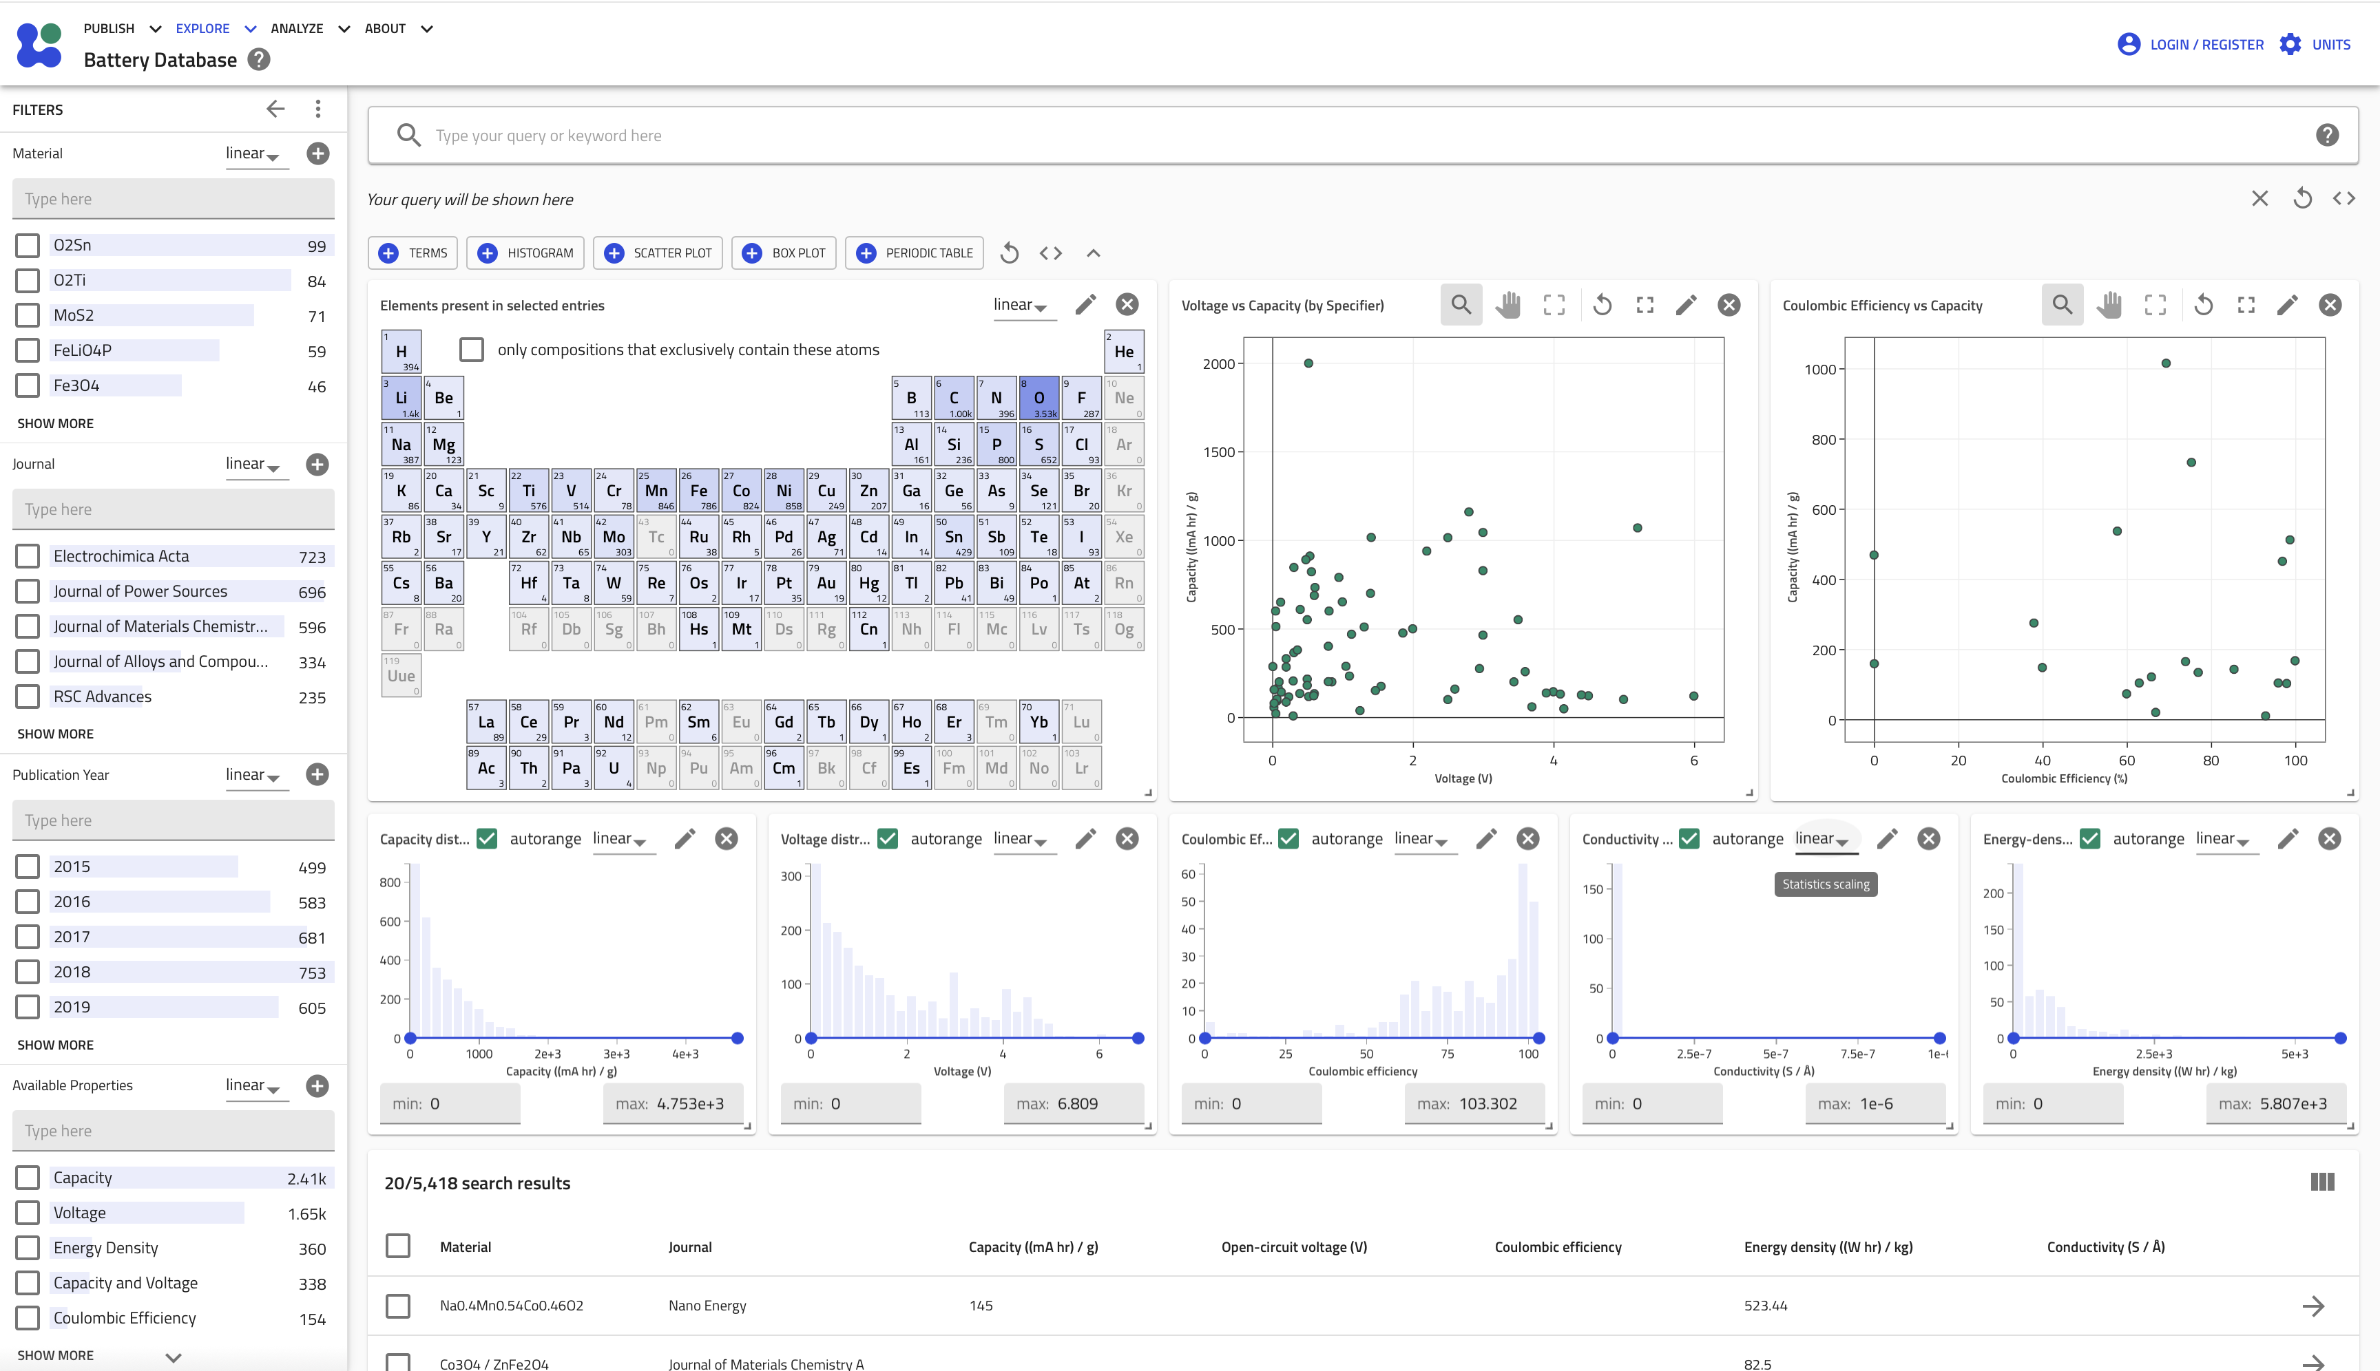Add Publication Year widget with plus icon
Image resolution: width=2380 pixels, height=1371 pixels.
317,774
